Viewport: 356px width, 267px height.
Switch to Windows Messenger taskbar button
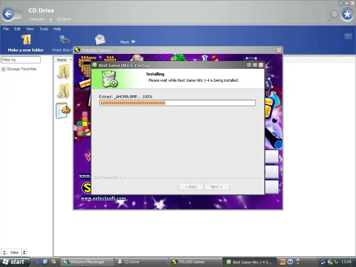(x=87, y=262)
